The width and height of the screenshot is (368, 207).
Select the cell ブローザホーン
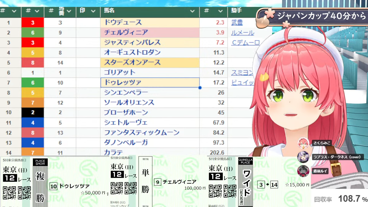(150, 113)
